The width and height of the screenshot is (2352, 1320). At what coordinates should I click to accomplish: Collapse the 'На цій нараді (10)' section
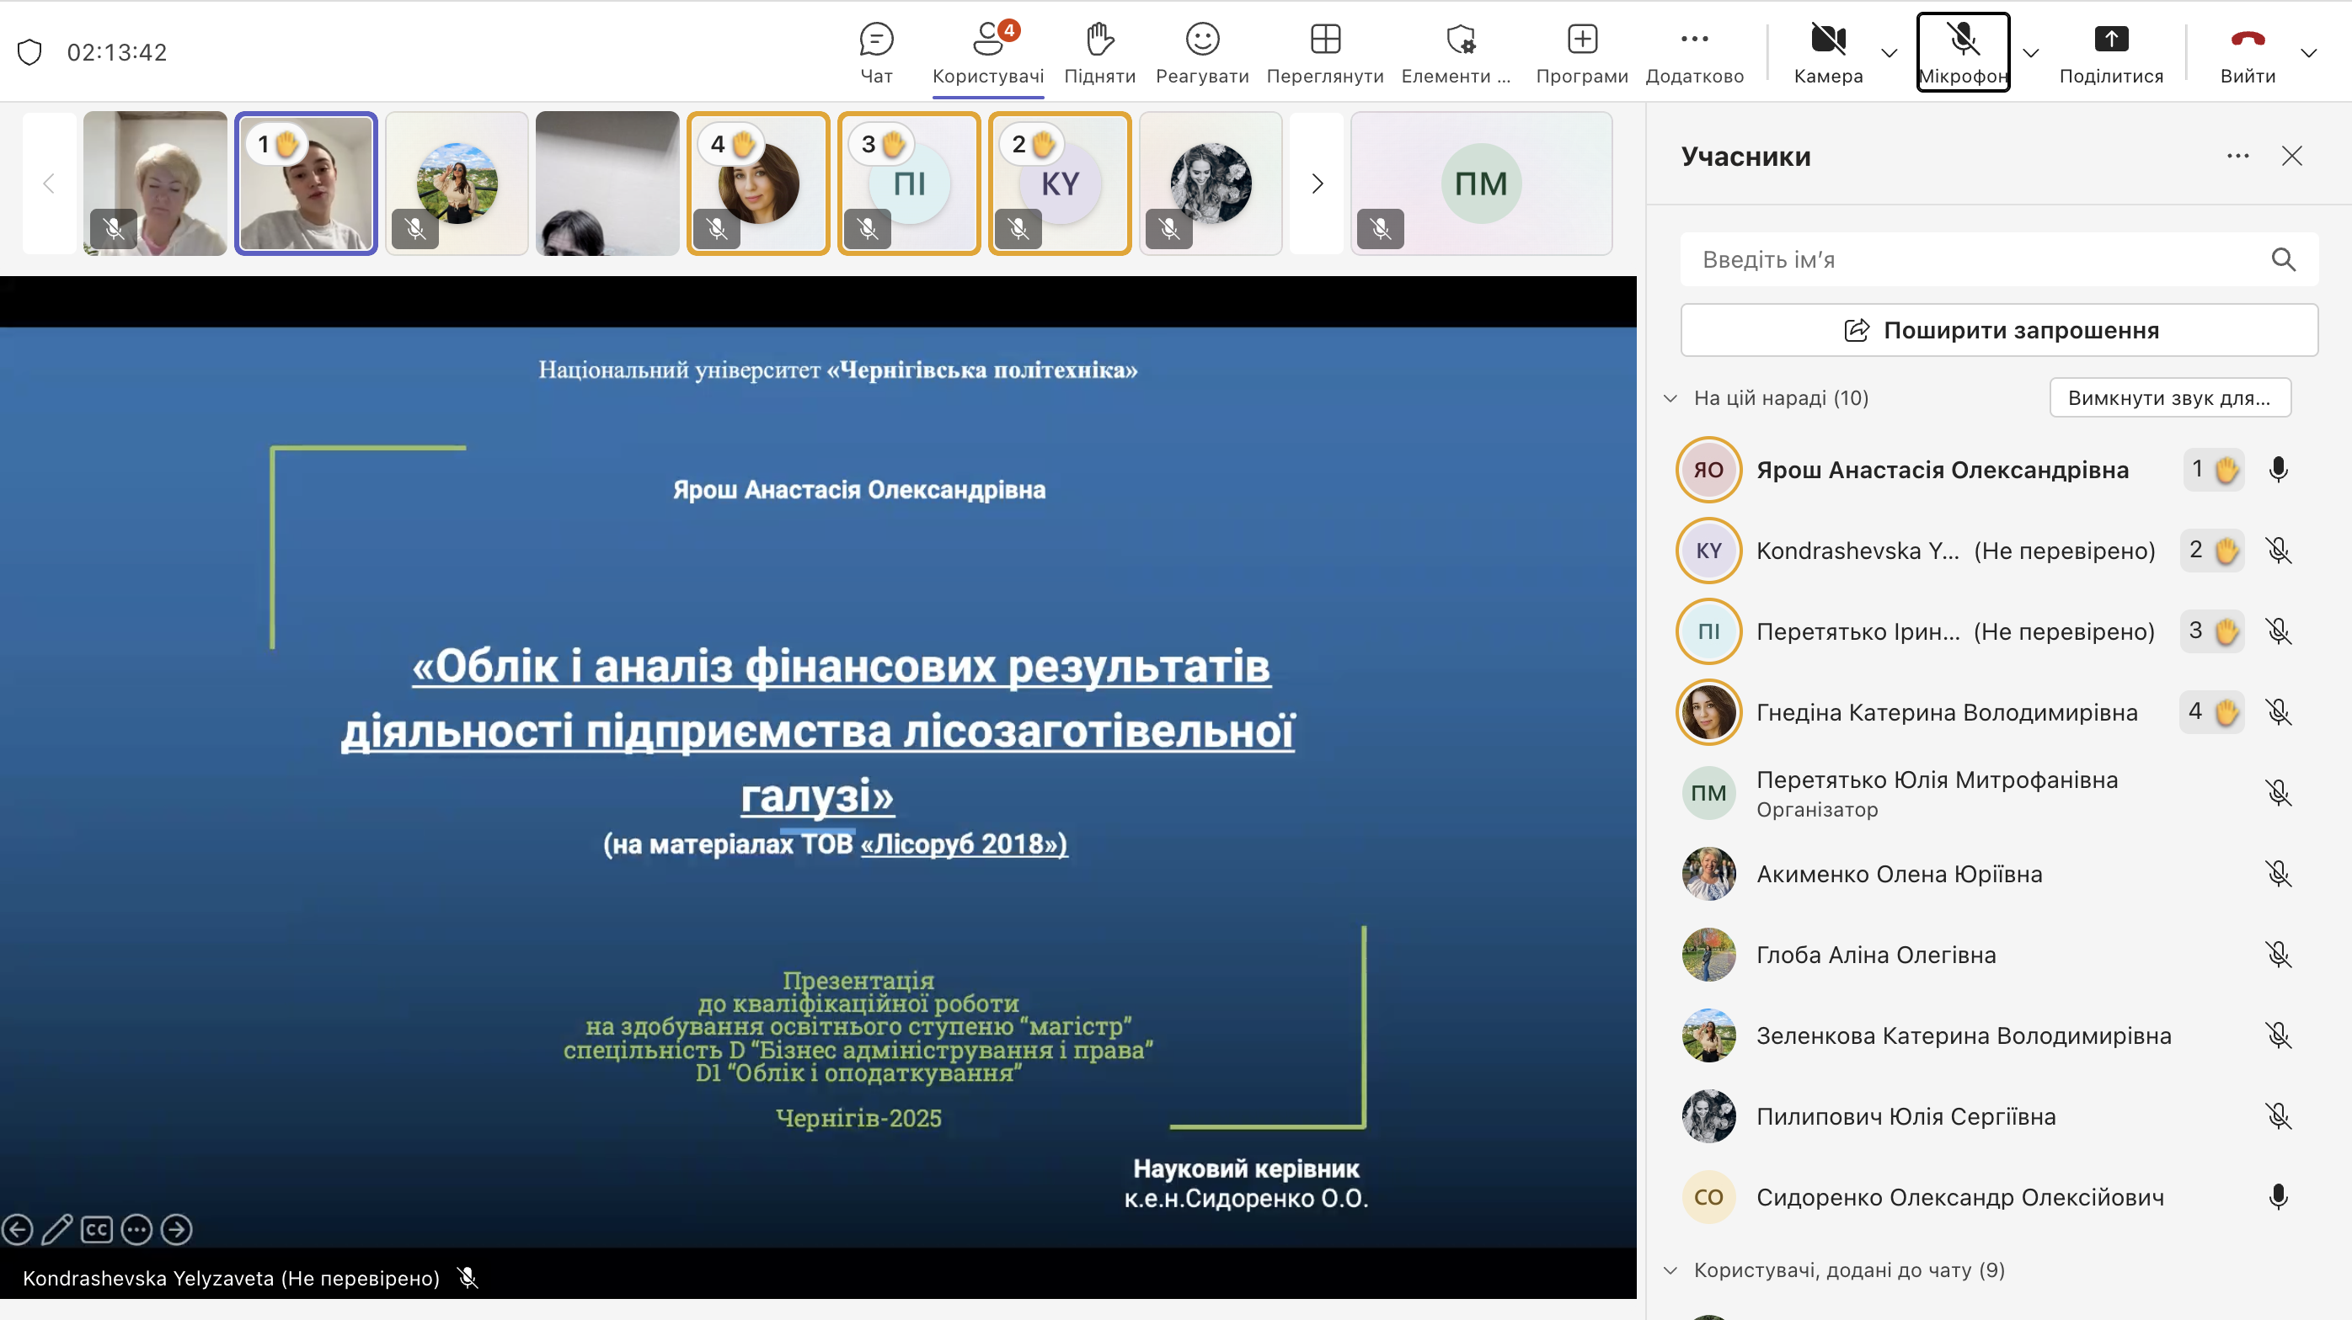click(1670, 399)
